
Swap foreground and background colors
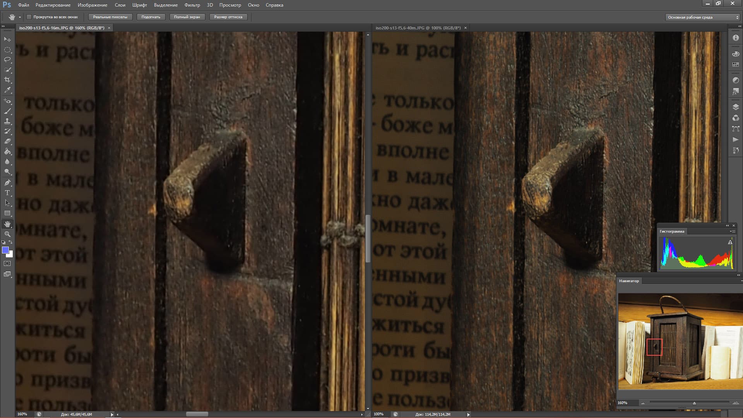coord(11,242)
